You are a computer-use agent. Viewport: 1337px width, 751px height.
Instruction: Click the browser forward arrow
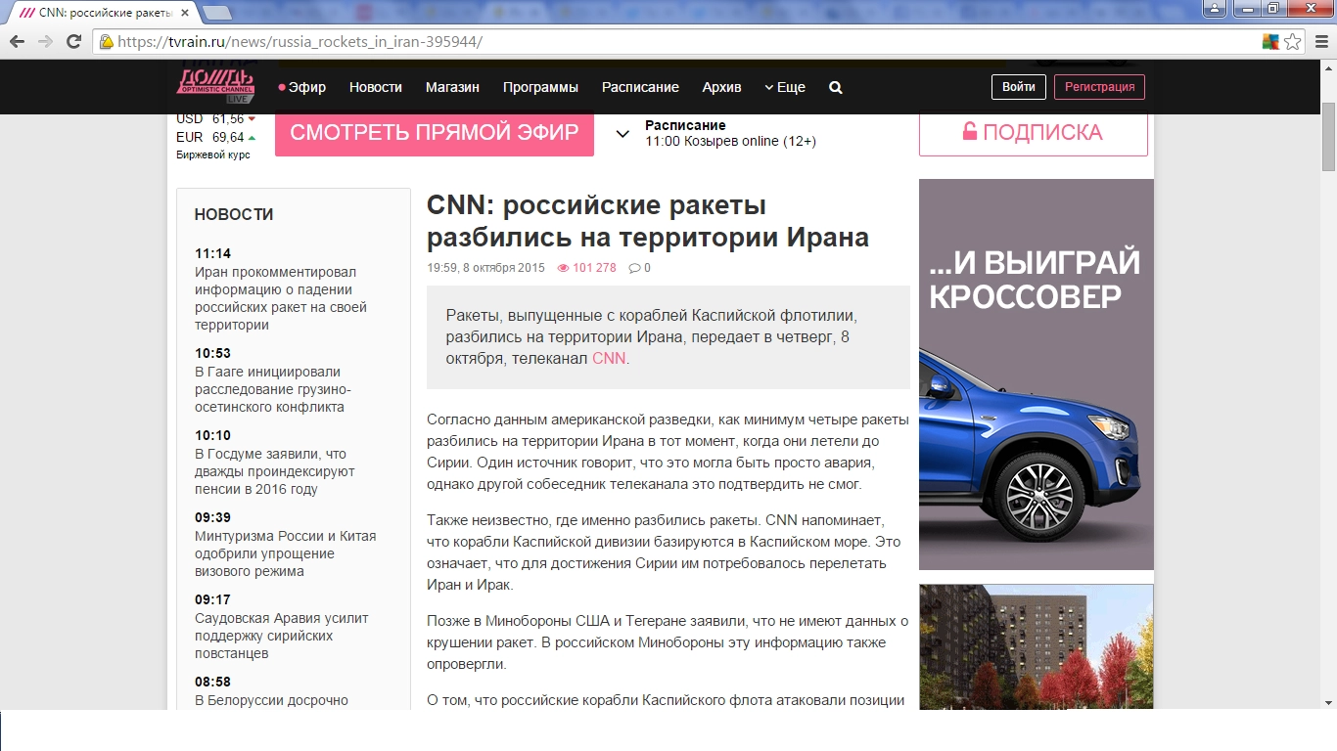(x=45, y=42)
